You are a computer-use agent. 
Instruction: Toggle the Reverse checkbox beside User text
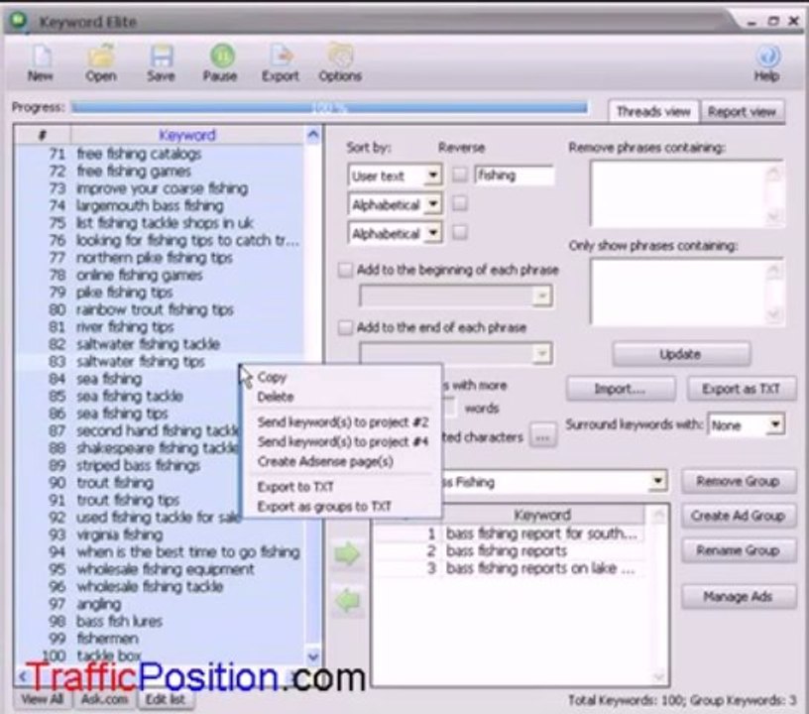tap(460, 175)
